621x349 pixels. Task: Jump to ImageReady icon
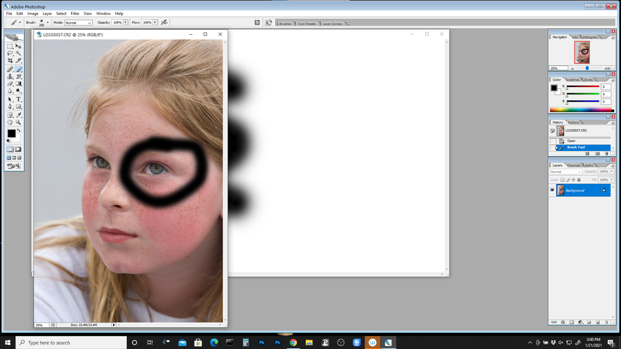point(14,166)
